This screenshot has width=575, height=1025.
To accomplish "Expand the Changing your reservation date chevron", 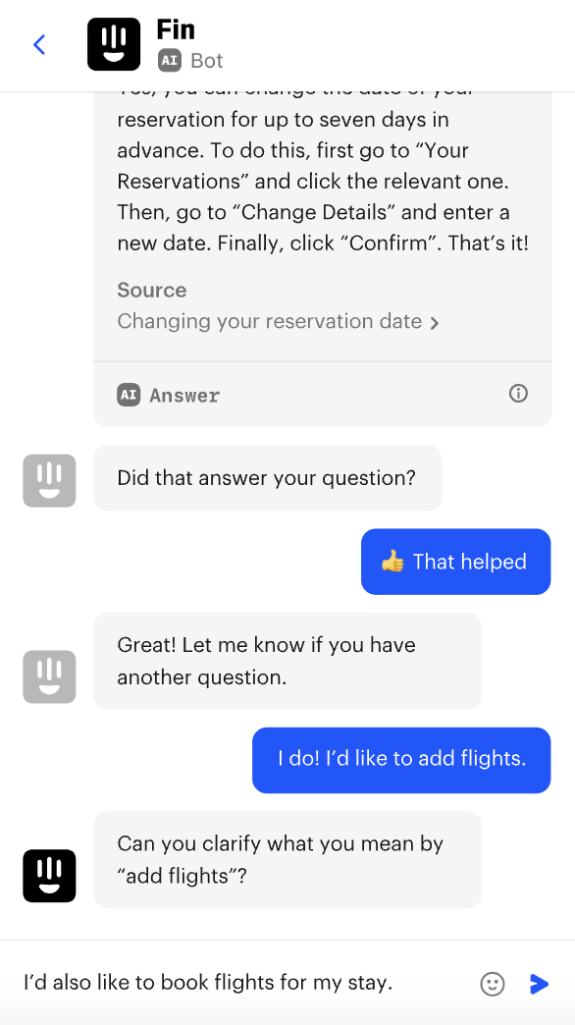I will (435, 322).
